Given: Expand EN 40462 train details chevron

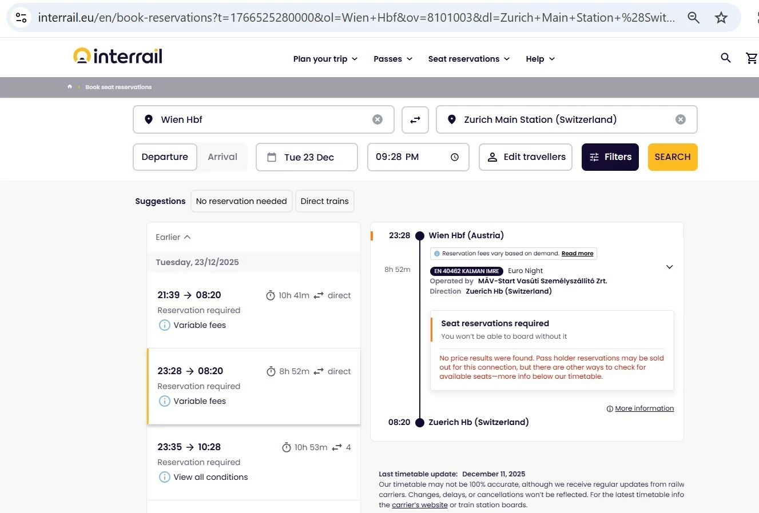Looking at the screenshot, I should (669, 267).
